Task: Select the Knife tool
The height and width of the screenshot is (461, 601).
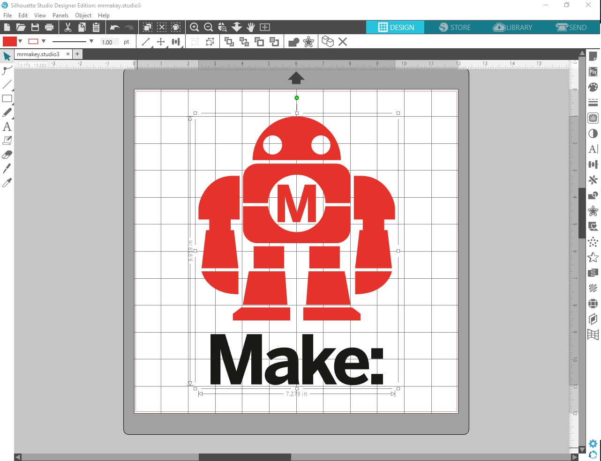Action: coord(7,169)
